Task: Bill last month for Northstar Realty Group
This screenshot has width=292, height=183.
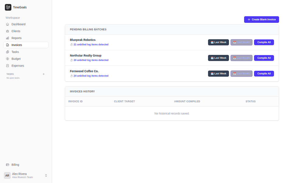Action: (x=241, y=58)
